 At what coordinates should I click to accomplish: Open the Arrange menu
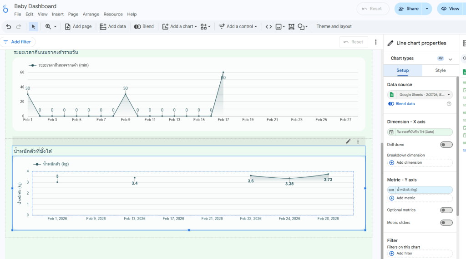pos(91,15)
